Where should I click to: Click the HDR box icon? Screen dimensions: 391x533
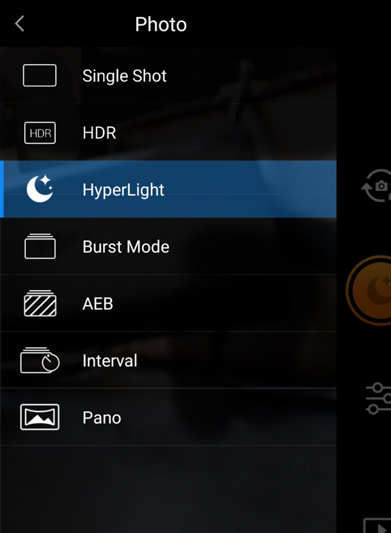(40, 133)
